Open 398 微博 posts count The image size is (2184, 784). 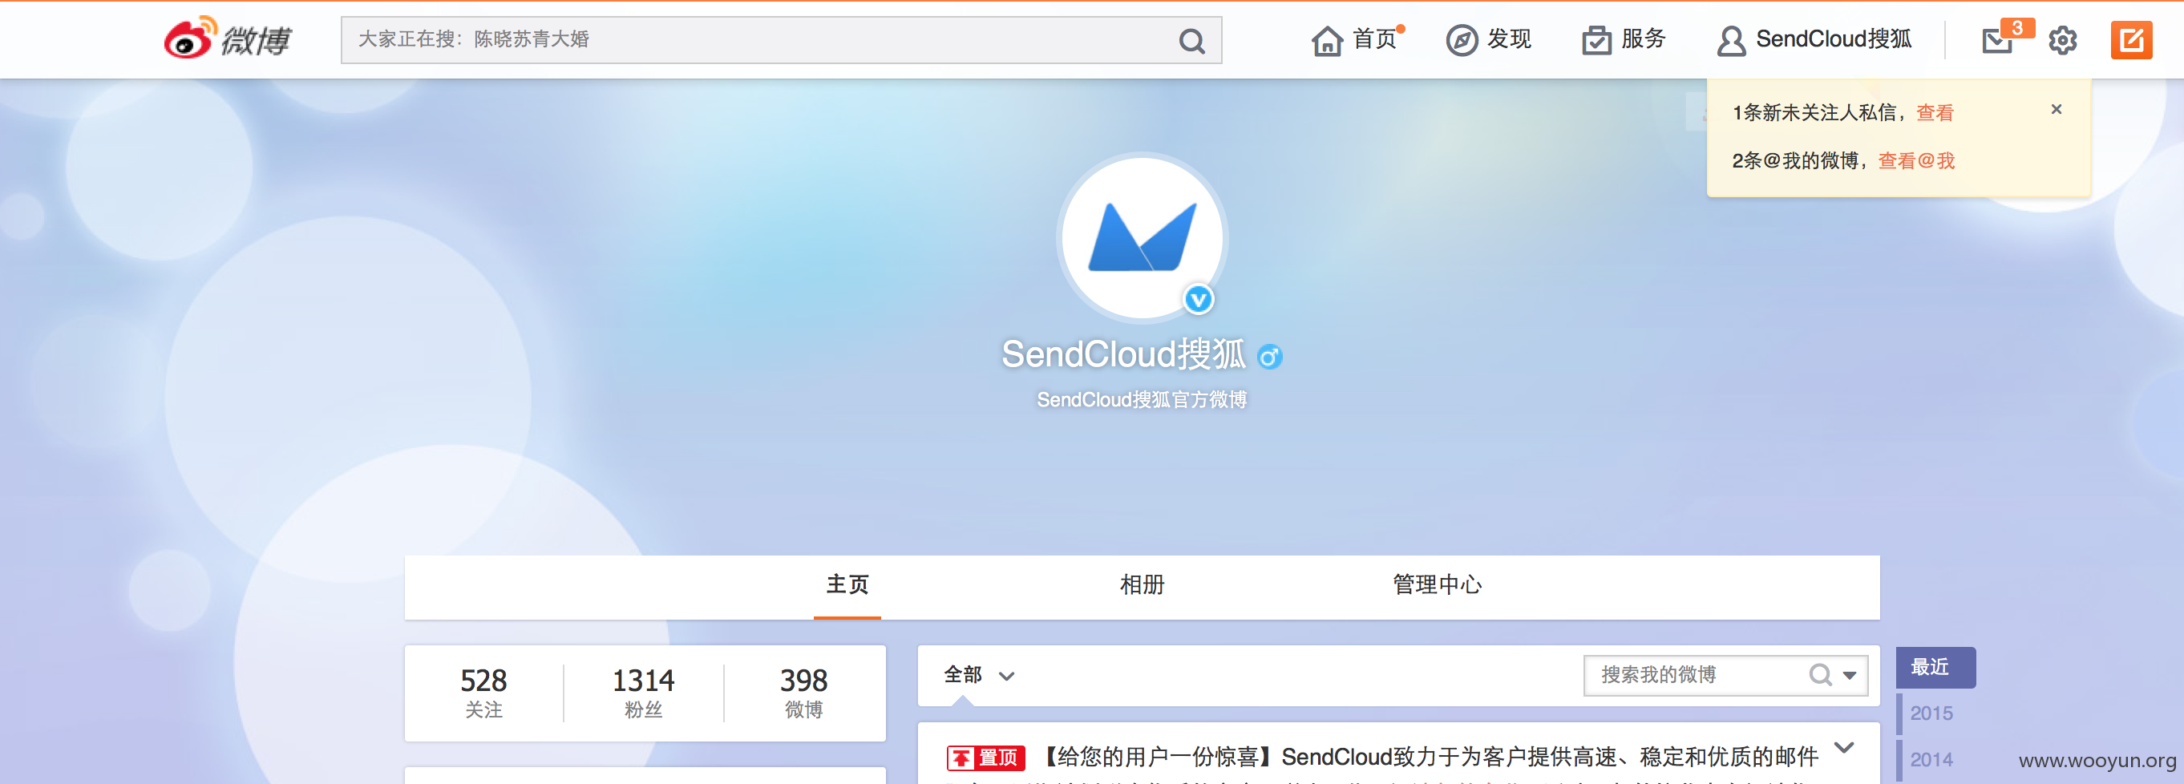click(803, 693)
